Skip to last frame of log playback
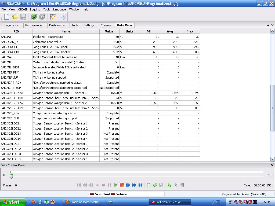The height and width of the screenshot is (206, 275). 140,185
